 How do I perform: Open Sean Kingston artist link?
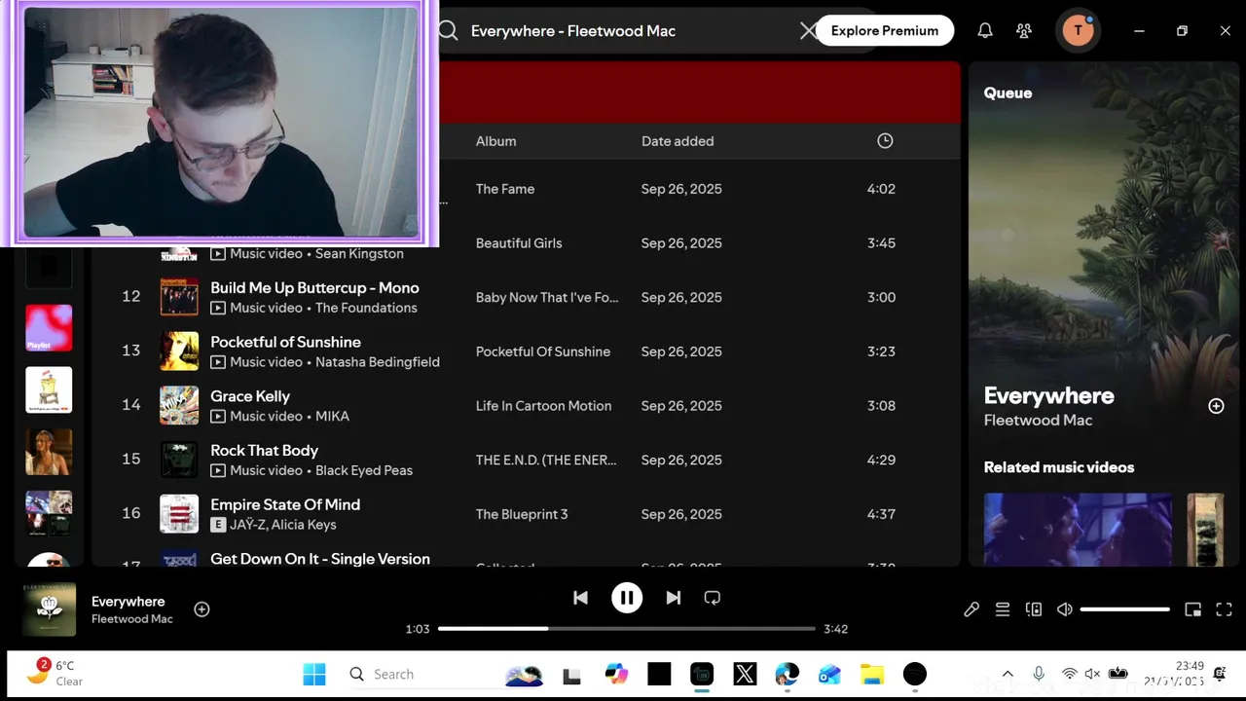[x=359, y=254]
